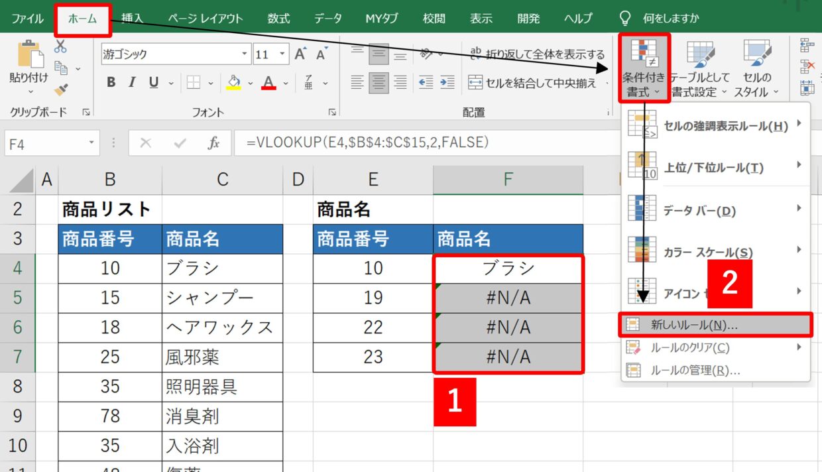
Task: Toggle bold formatting
Action: pyautogui.click(x=111, y=83)
